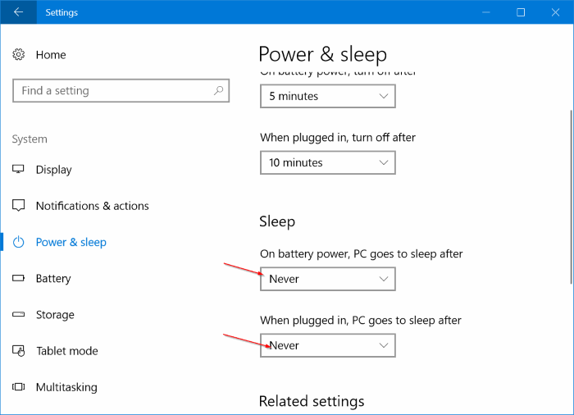Click the Display monitor icon
Viewport: 574px width, 415px height.
point(19,170)
